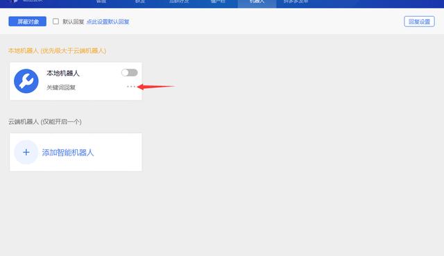This screenshot has width=444, height=256.
Task: Click the 云端机器人 (仅能开启一个) heading
Action: [44, 122]
